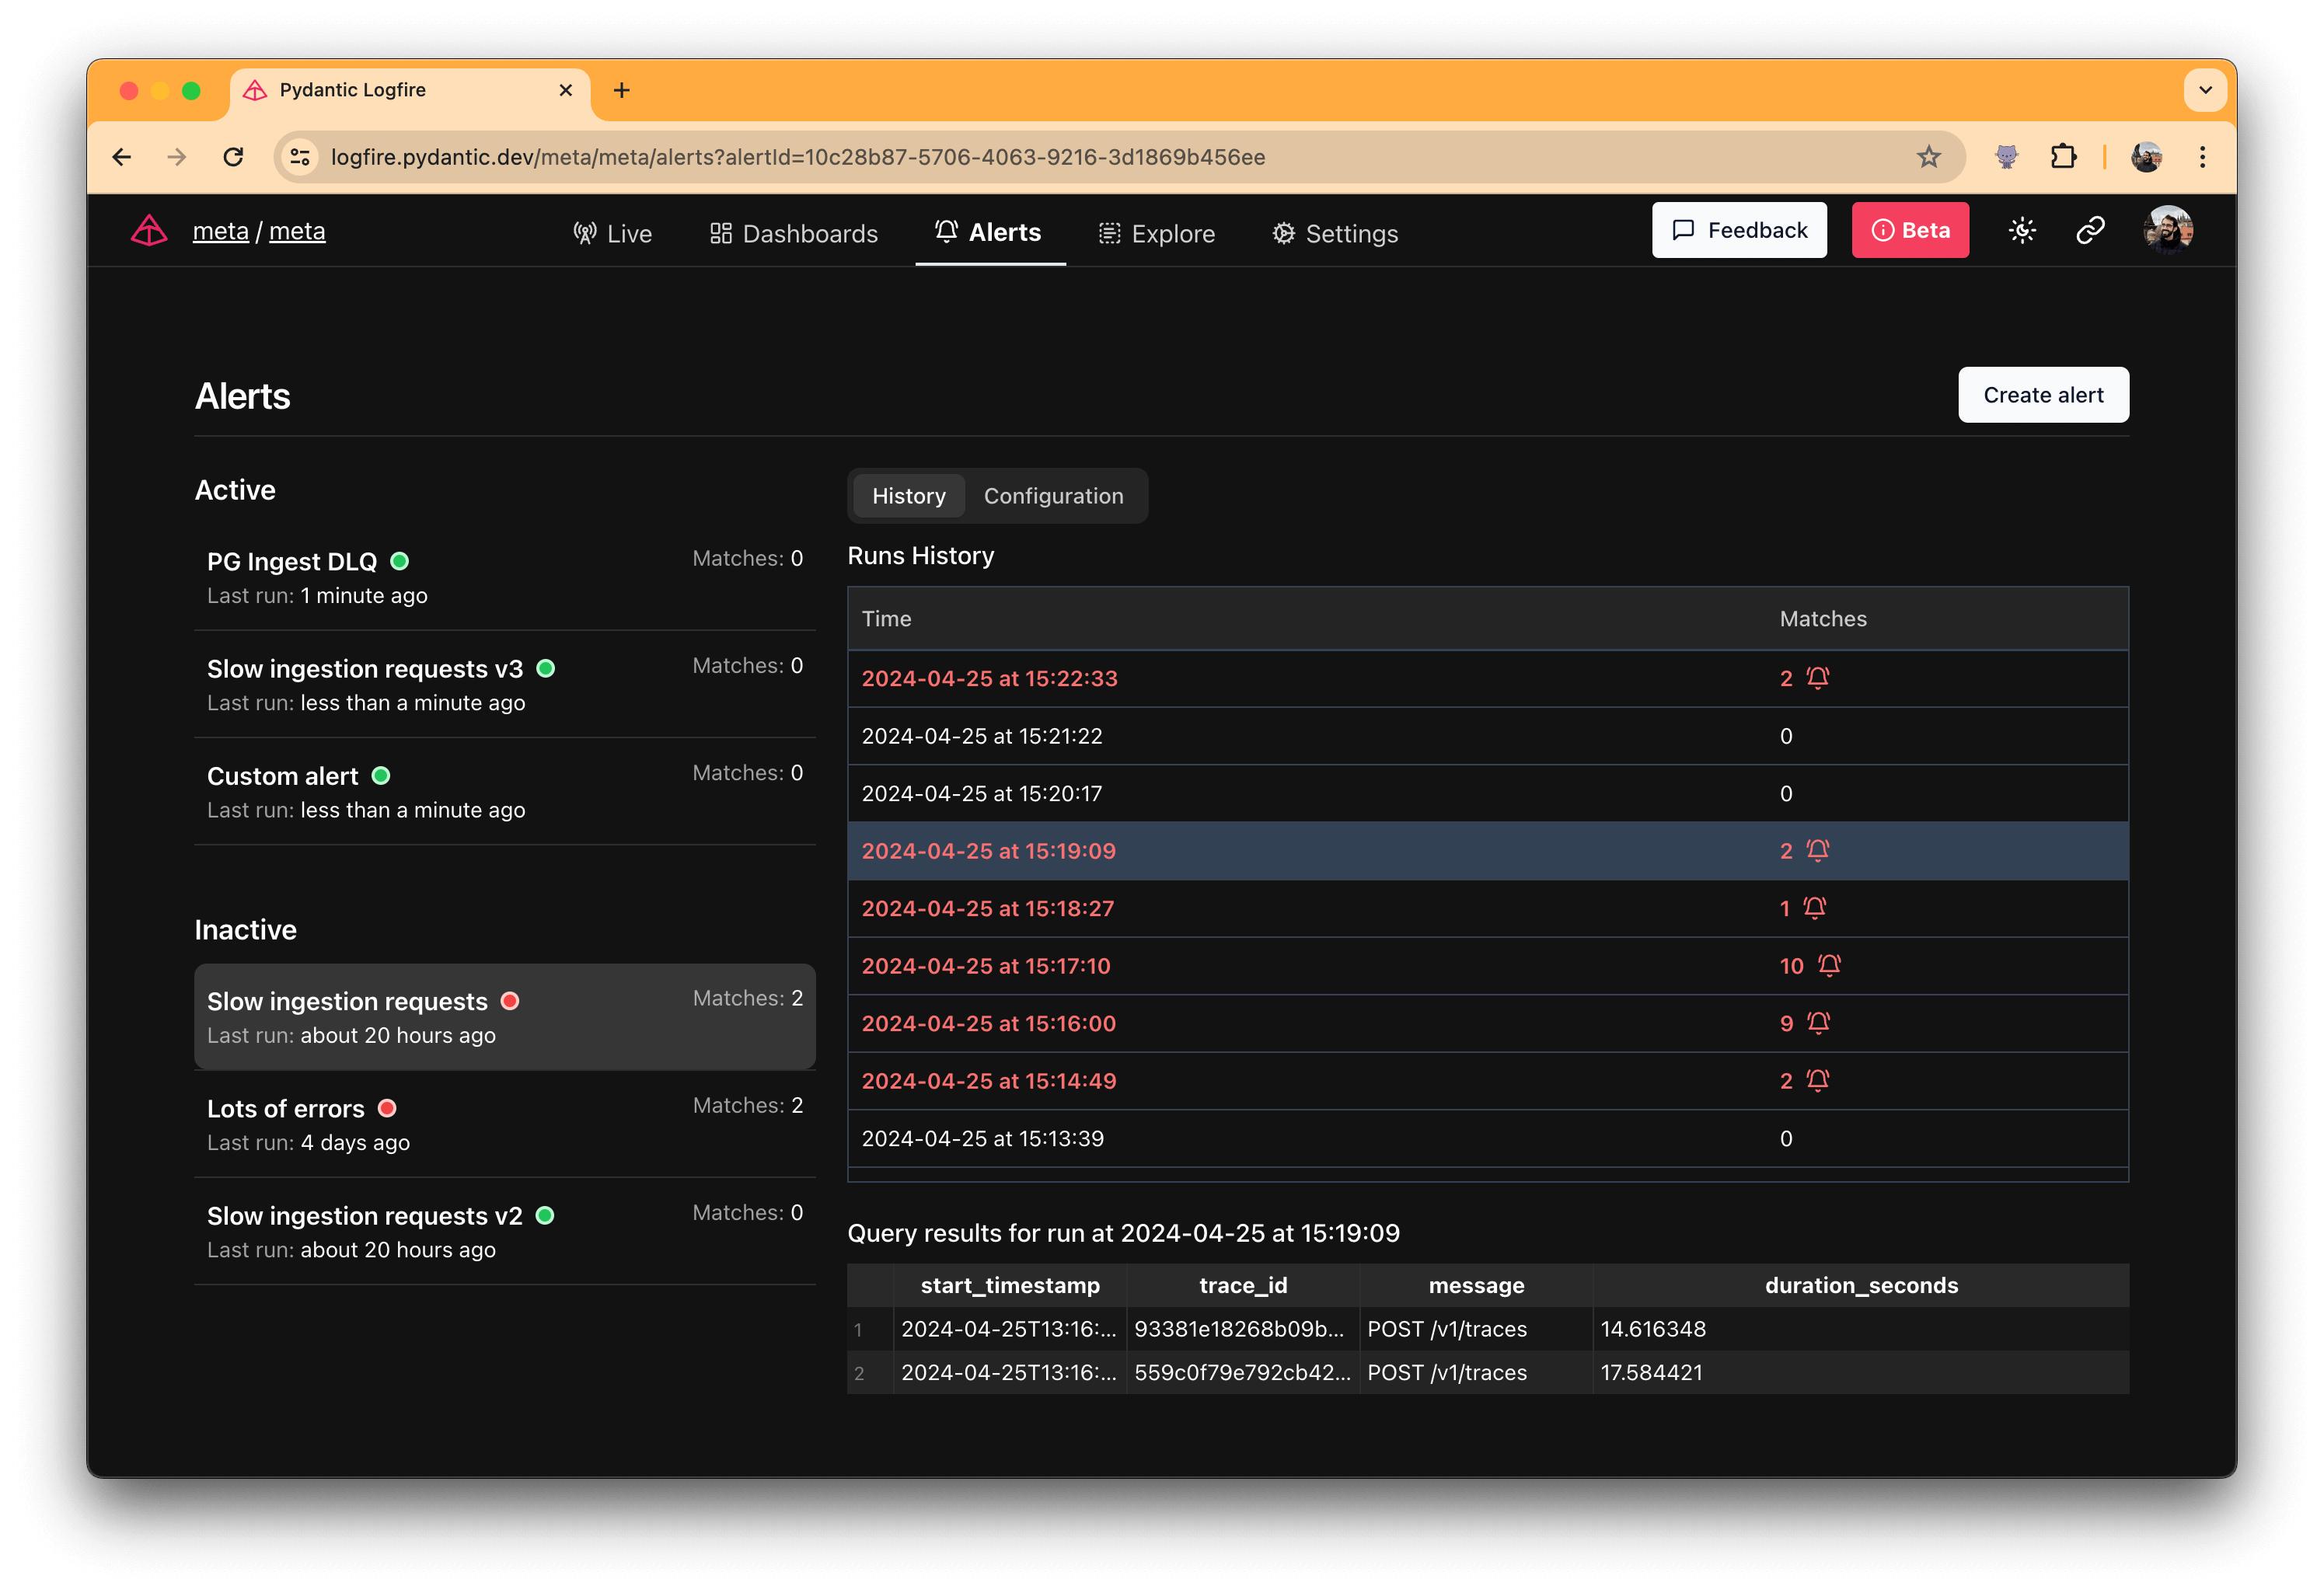Click the red status dot next to Lots of errors

pyautogui.click(x=387, y=1108)
